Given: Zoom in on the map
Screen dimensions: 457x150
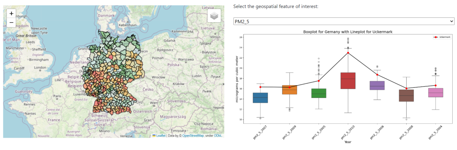Looking at the screenshot, I should pos(11,14).
